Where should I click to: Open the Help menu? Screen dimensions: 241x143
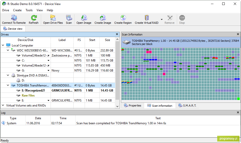(50, 10)
